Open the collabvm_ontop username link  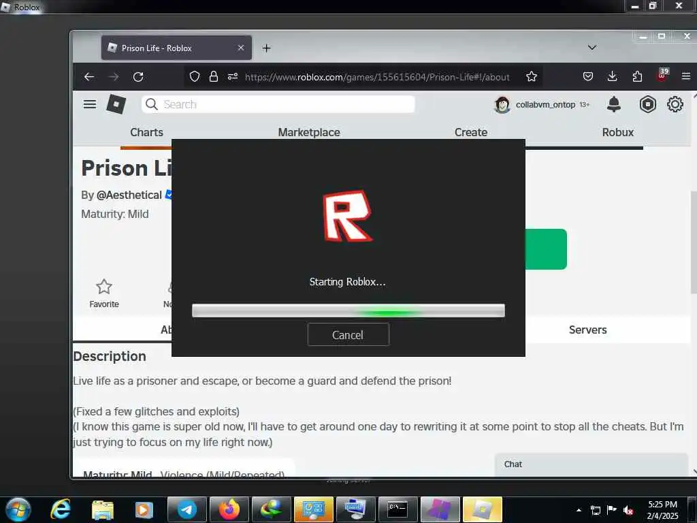point(545,104)
